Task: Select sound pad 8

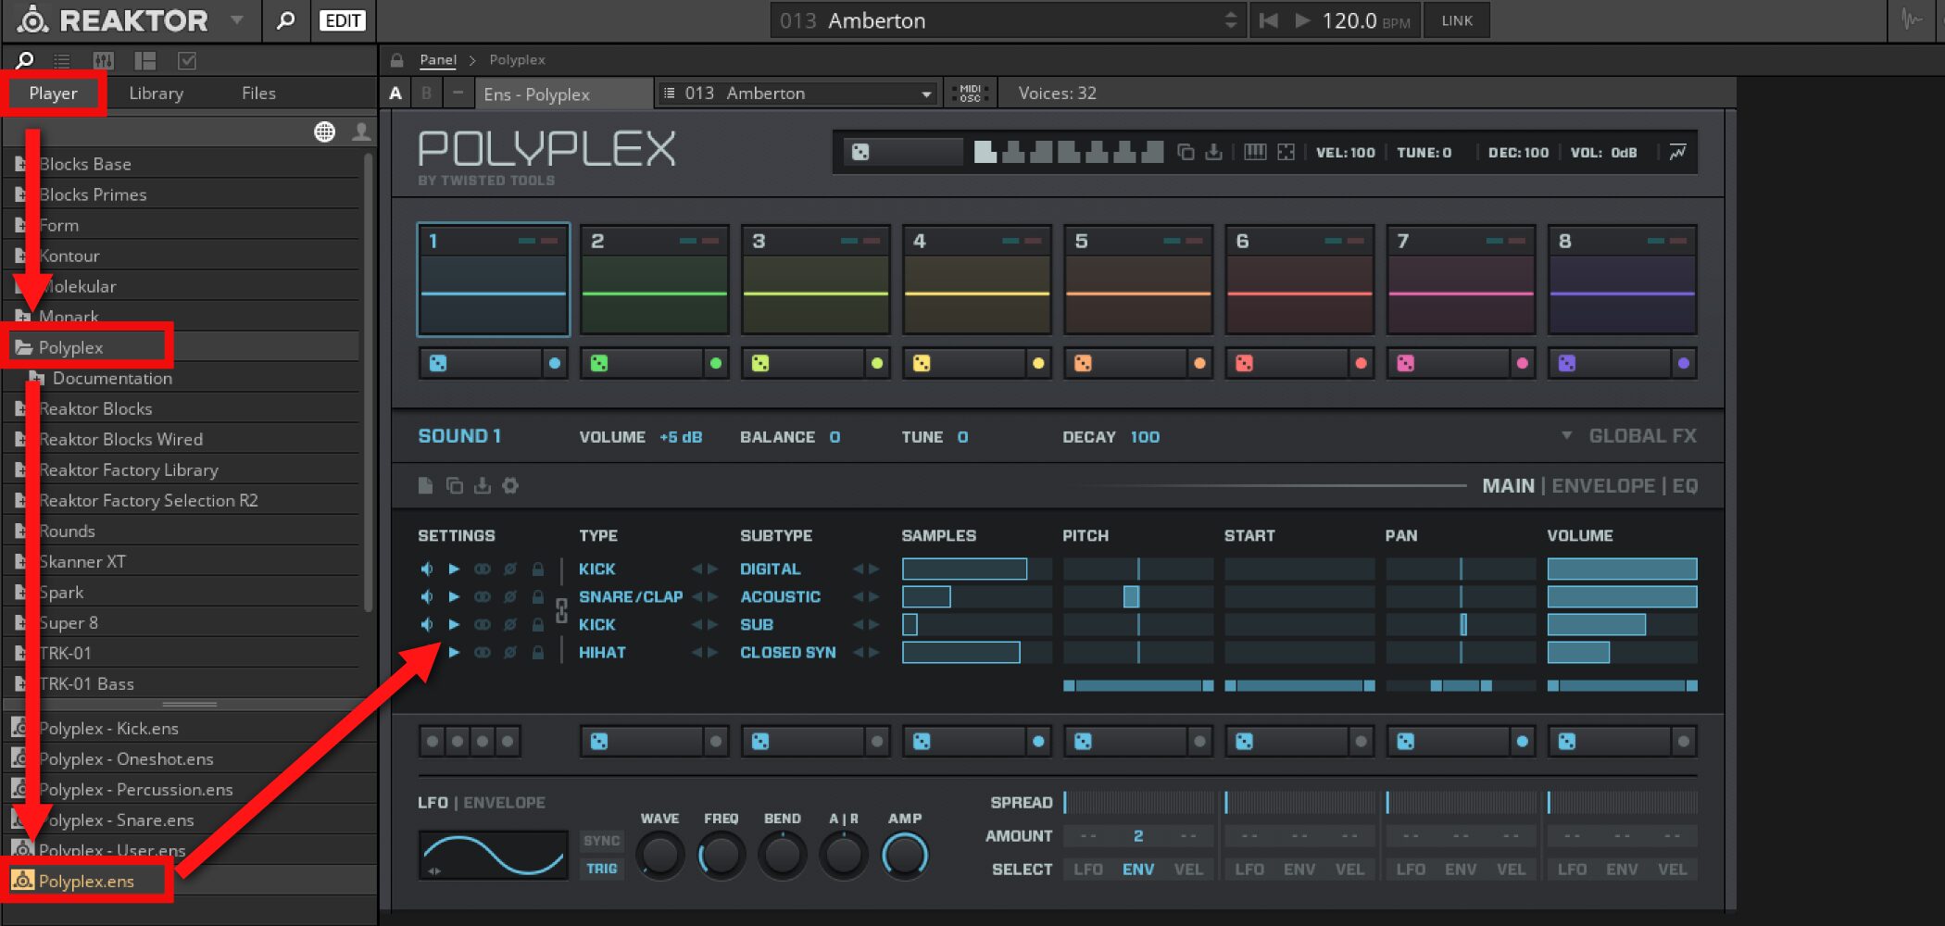Action: pyautogui.click(x=1622, y=280)
